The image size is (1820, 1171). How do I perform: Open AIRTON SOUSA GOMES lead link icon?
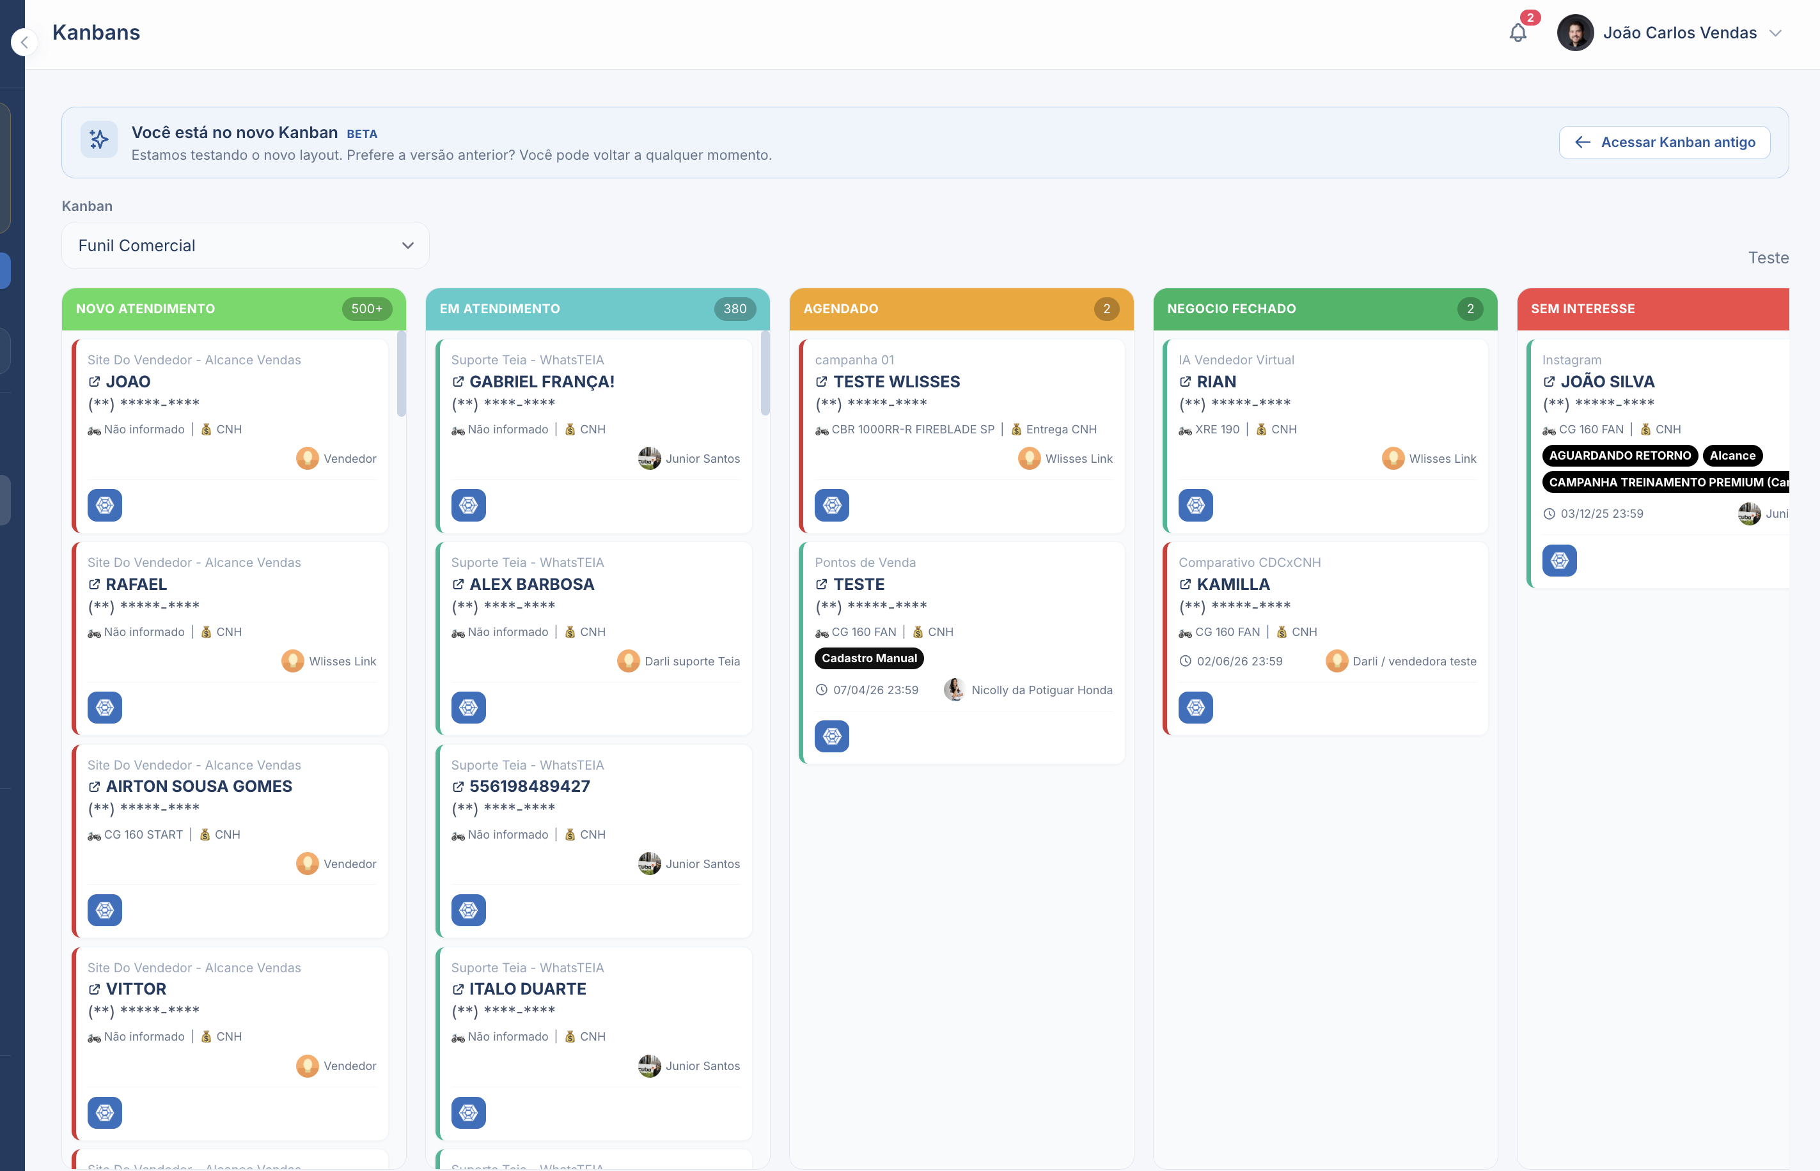pyautogui.click(x=94, y=786)
